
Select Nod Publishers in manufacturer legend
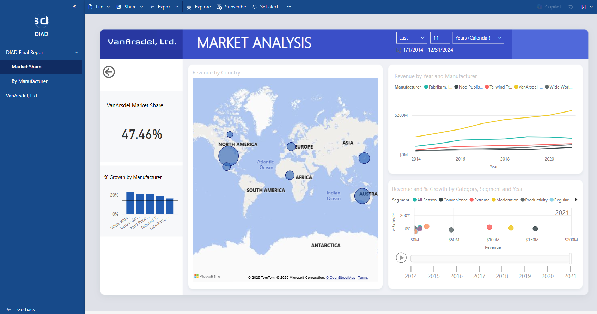pos(469,87)
